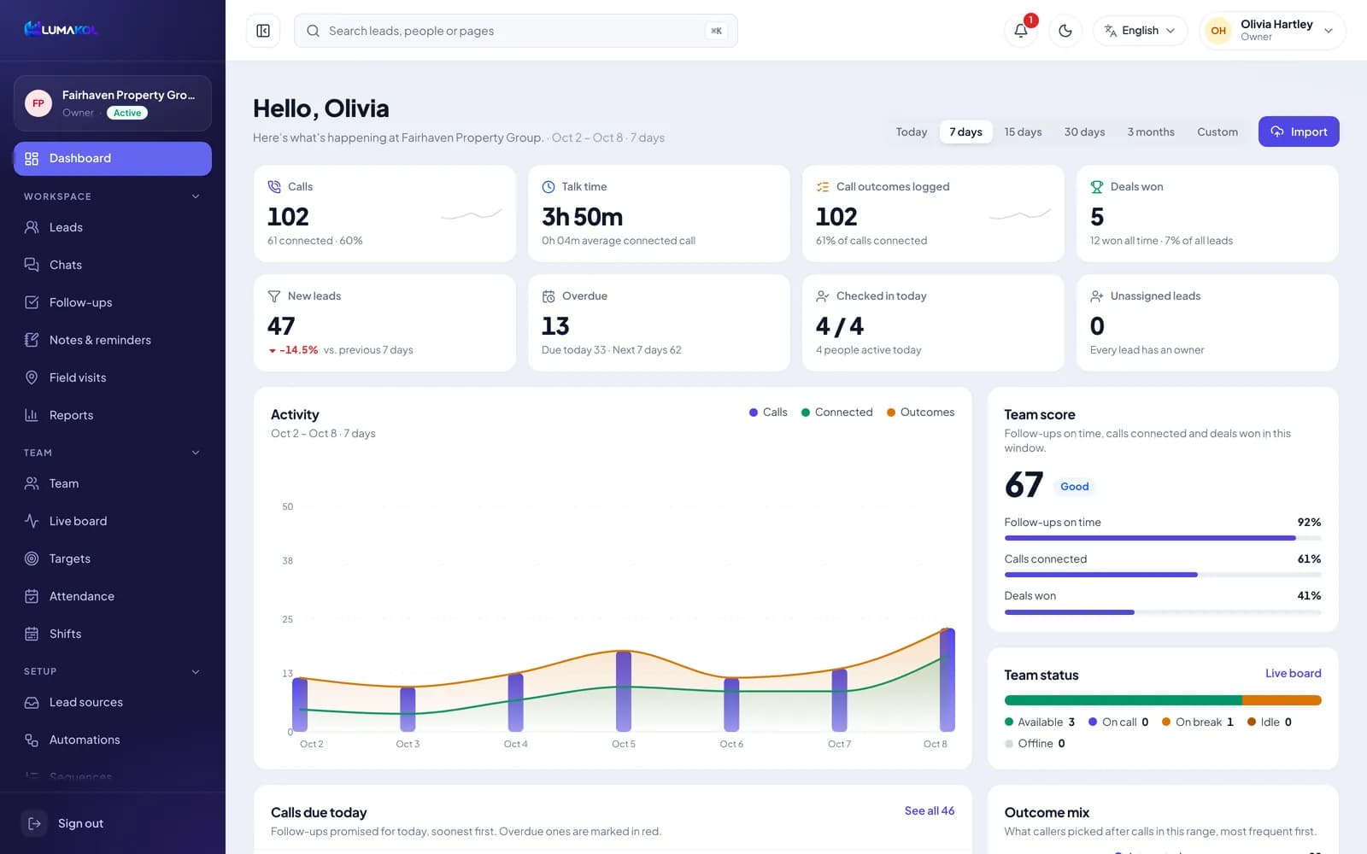
Task: Toggle the Connected series in legend
Action: point(836,412)
